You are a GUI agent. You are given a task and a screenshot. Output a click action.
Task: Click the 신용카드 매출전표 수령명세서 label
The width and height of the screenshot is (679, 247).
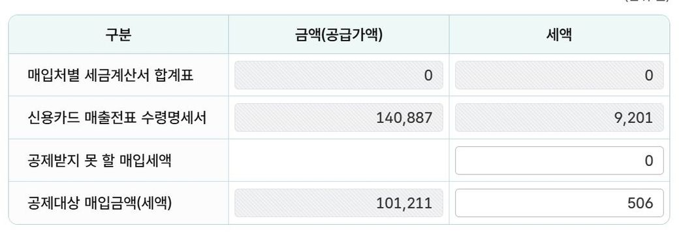117,118
